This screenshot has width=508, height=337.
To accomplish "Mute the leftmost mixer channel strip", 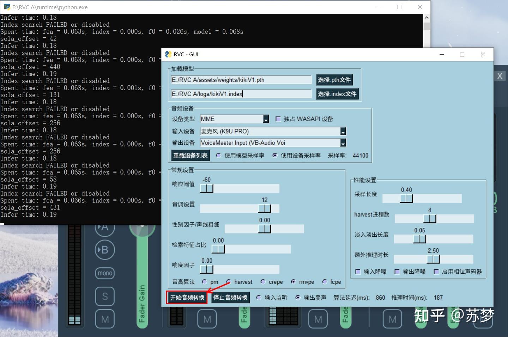I will 104,319.
